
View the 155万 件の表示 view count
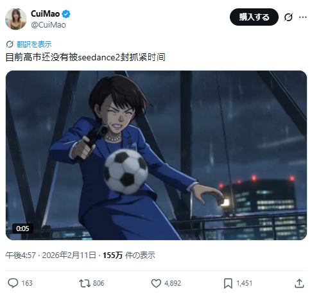click(x=129, y=255)
